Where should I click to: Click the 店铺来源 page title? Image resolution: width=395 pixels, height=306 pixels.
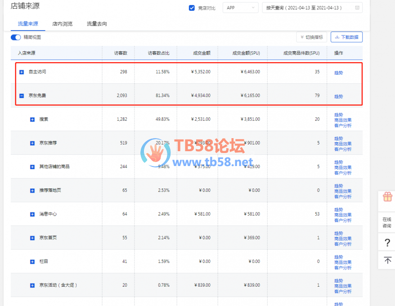point(25,6)
